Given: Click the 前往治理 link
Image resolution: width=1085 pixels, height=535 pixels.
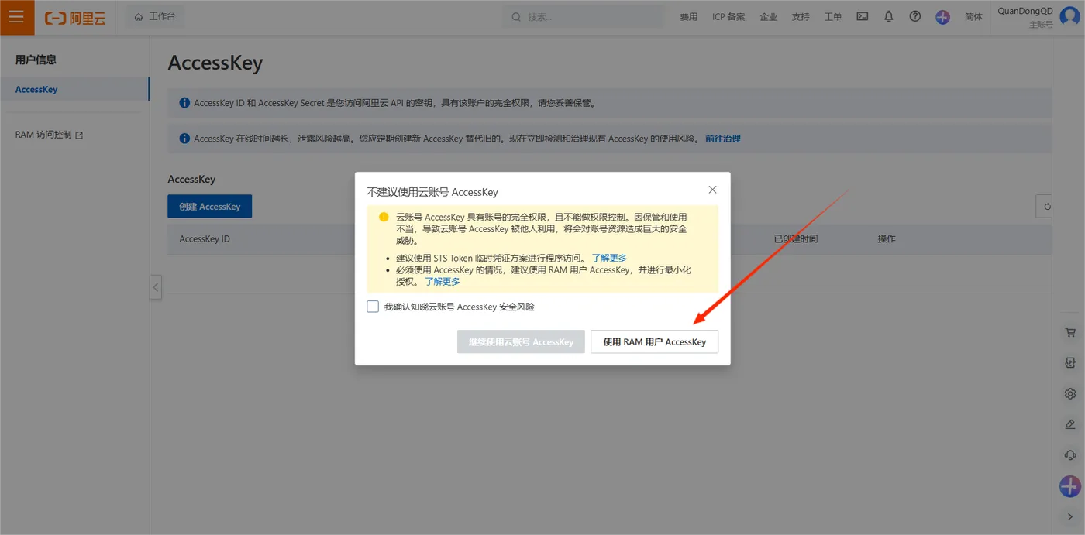Looking at the screenshot, I should point(723,139).
